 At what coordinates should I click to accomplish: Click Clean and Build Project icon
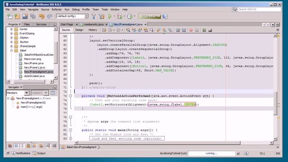(x=102, y=16)
